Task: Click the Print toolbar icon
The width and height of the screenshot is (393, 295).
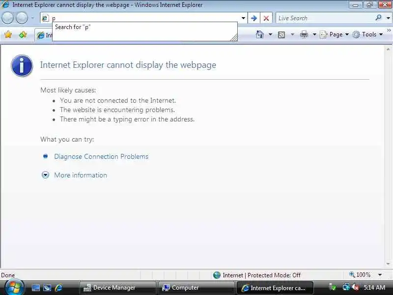Action: coord(304,34)
